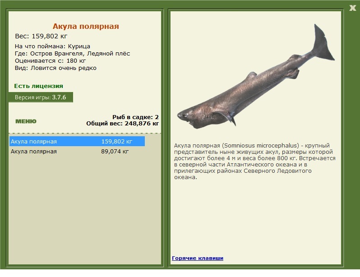Select the Акула полярная 89,074 кг row
360x277 pixels.
[x=77, y=152]
